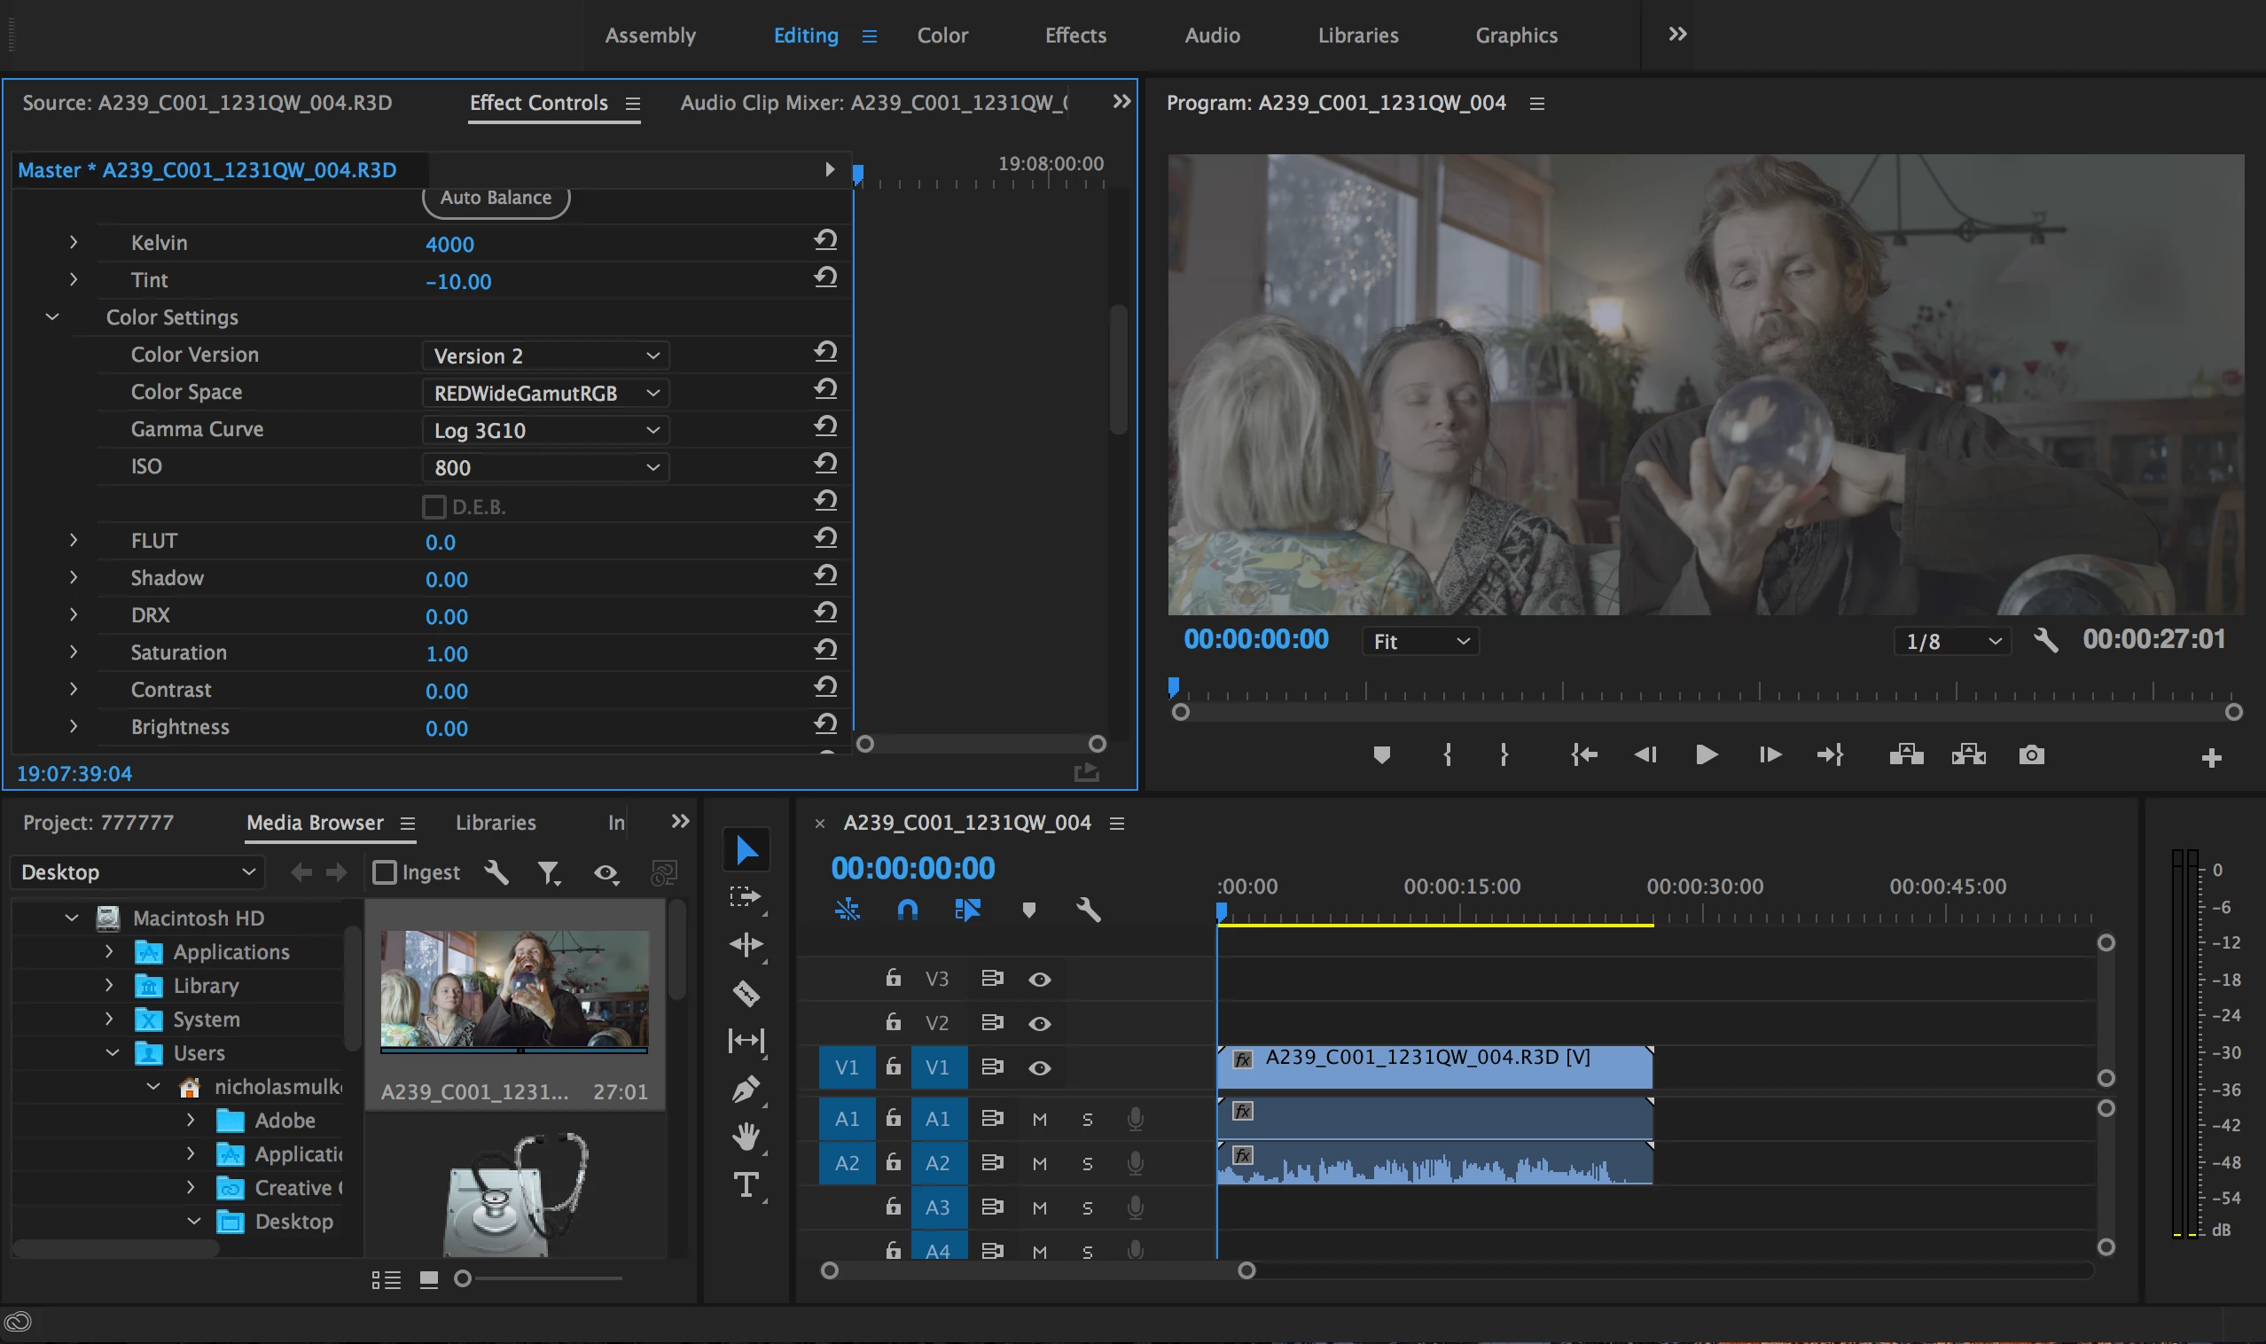
Task: Select the Hand tool
Action: pos(746,1137)
